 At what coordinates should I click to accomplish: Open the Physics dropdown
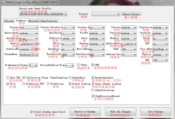(160, 55)
